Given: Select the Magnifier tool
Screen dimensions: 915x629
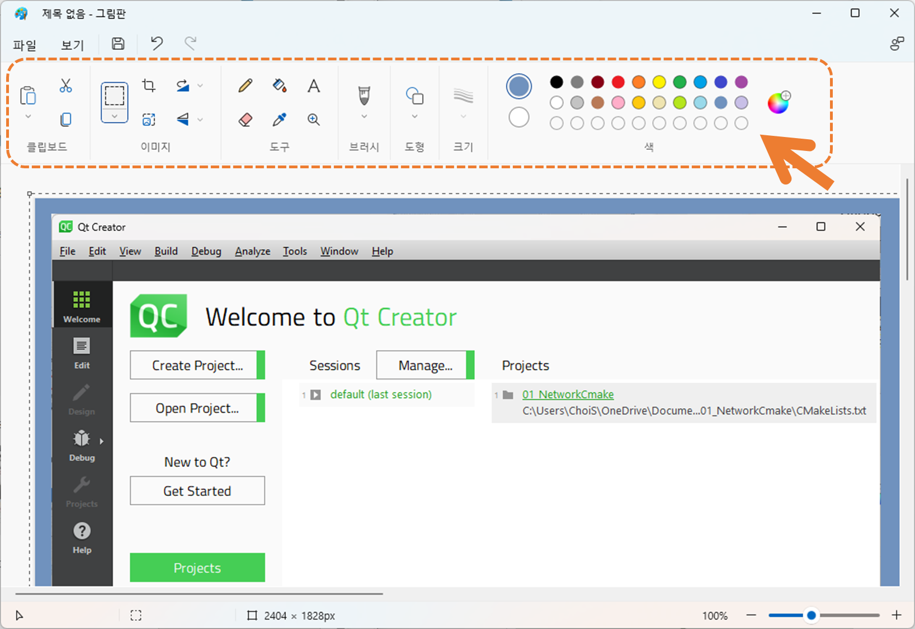Looking at the screenshot, I should click(x=314, y=119).
